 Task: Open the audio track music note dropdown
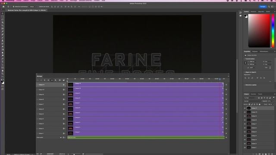[64, 138]
